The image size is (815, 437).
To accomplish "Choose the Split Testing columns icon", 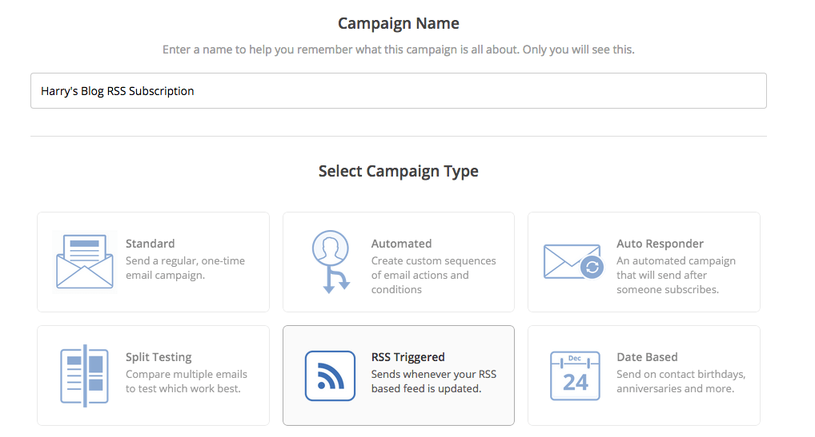I will pos(84,375).
